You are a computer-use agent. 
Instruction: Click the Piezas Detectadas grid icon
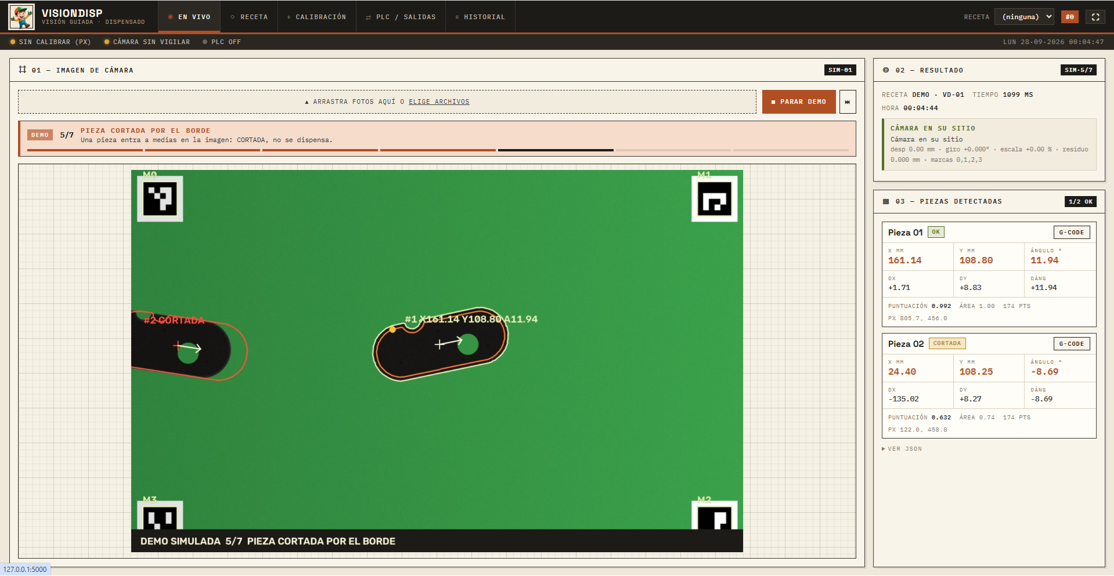point(886,201)
